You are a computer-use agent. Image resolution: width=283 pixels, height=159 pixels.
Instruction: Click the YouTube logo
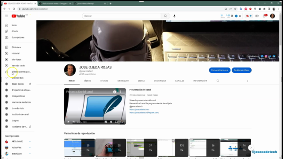click(19, 16)
